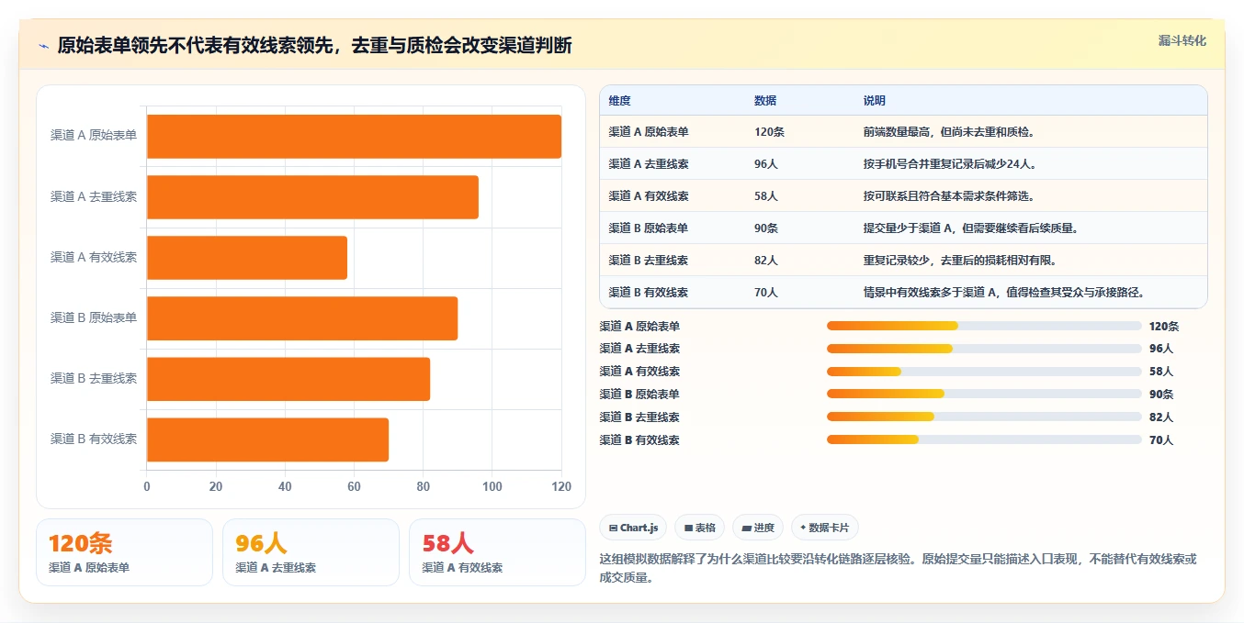Click the 渠道 B 原始表单 progress bar showing 90条
This screenshot has height=623, width=1244.
[x=984, y=394]
